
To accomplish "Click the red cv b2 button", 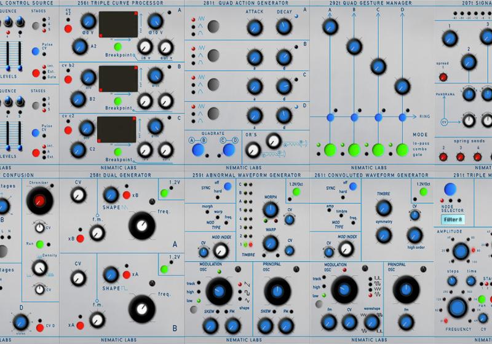I will 68,79.
